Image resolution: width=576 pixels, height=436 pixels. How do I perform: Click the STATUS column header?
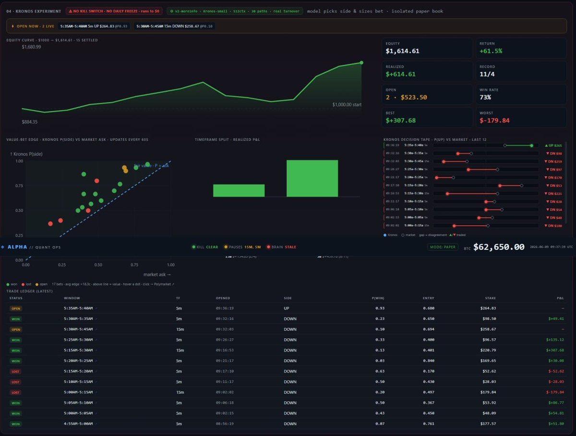click(16, 298)
